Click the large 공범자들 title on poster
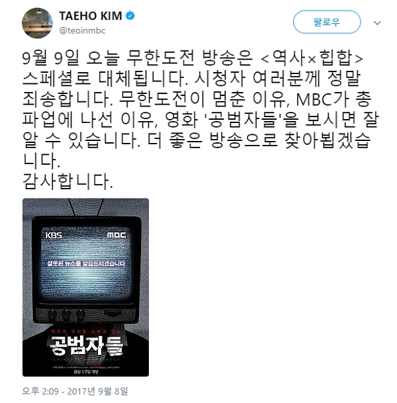The image size is (397, 403). (86, 345)
